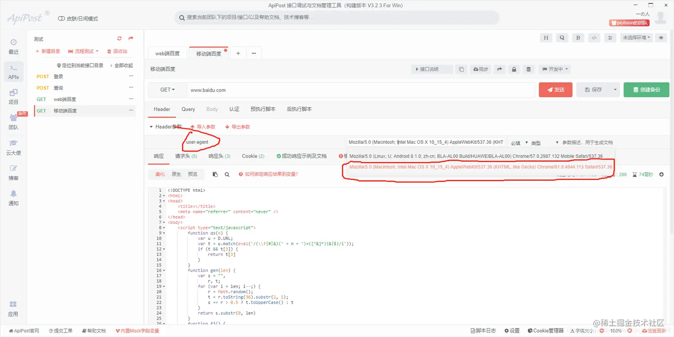Open the 流程测试 dropdown
The width and height of the screenshot is (674, 337).
(84, 52)
